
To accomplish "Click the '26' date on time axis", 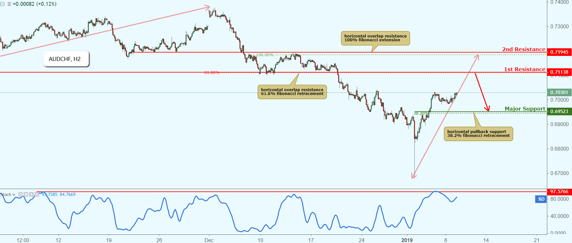I will (159, 240).
